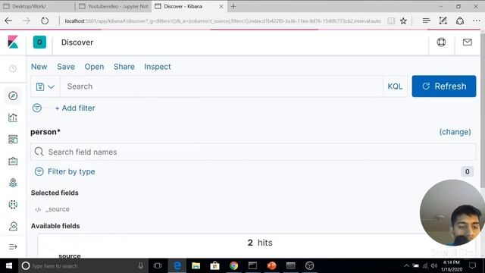The width and height of the screenshot is (485, 273).
Task: Expand the sidebar navigation arrow icon
Action: point(13,246)
